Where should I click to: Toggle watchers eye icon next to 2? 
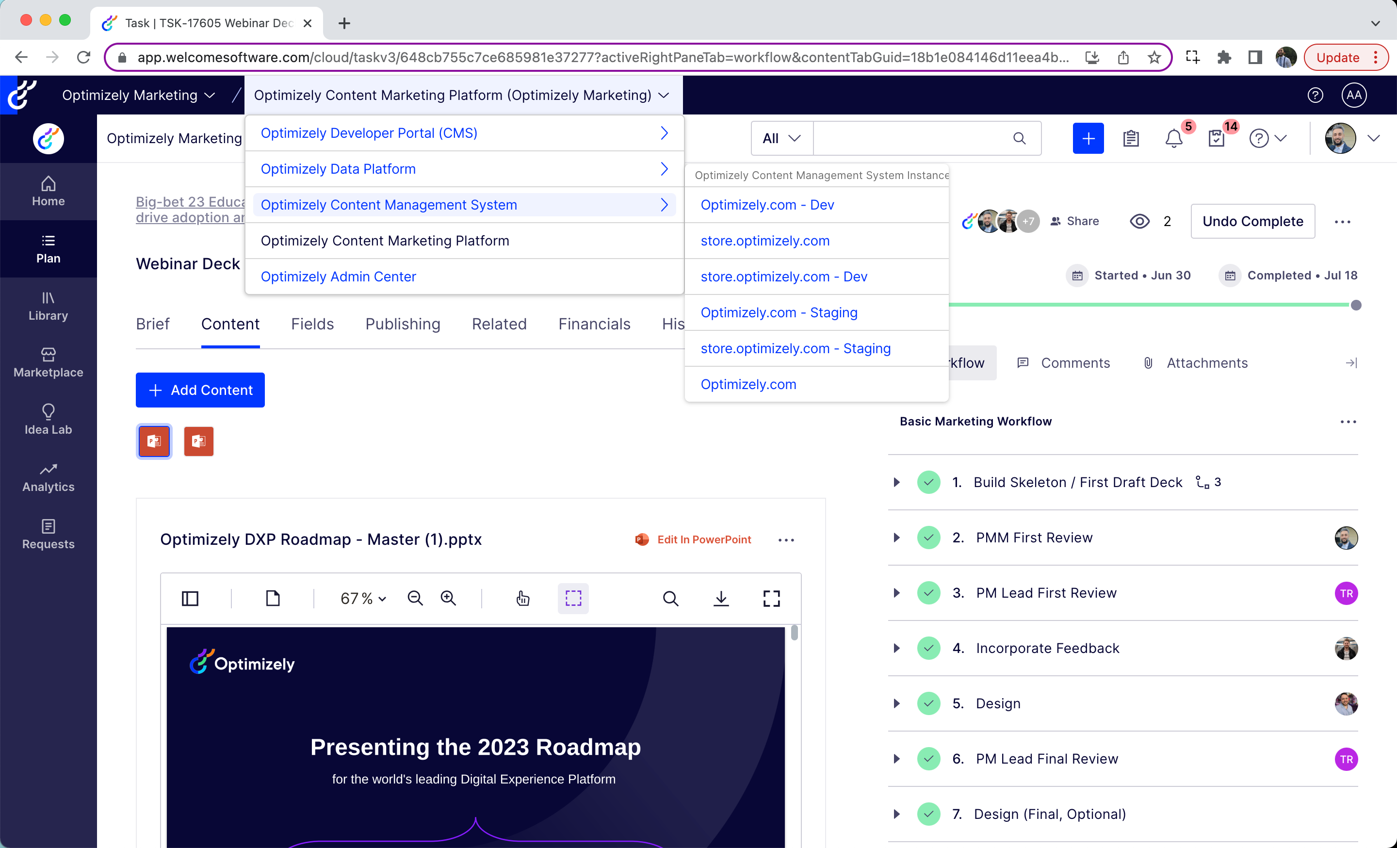pos(1139,221)
